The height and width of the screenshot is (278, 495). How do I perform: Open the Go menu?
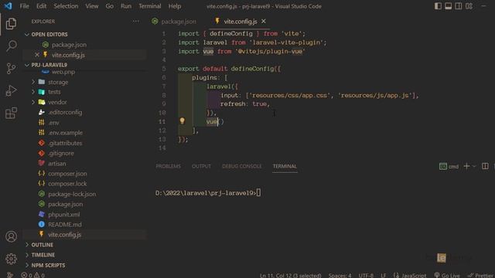click(110, 6)
